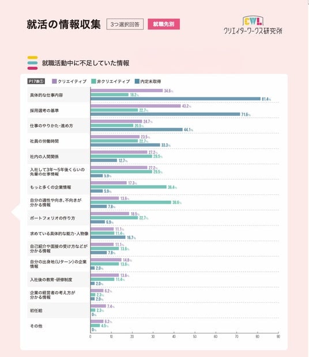The height and width of the screenshot is (357, 309).
Task: Click the クリエイターワークス研究所 text
Action: (253, 31)
